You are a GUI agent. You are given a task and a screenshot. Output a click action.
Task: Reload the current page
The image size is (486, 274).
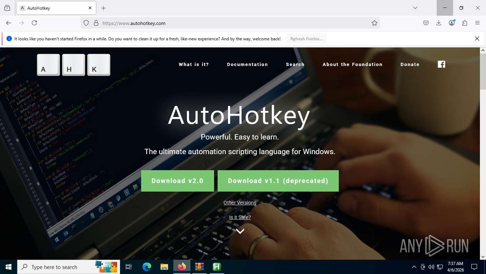coord(34,23)
